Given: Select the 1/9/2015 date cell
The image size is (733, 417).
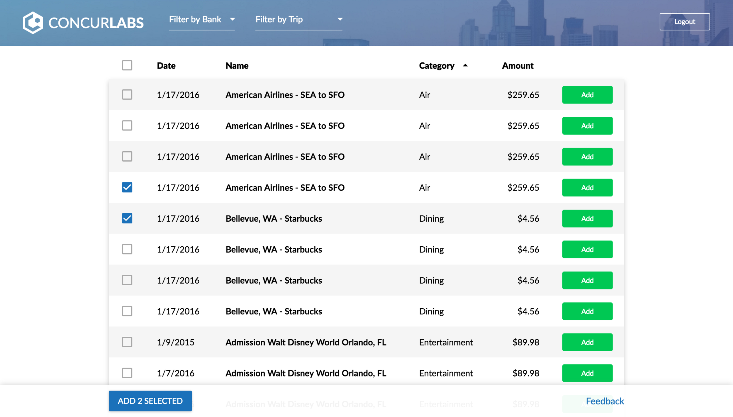Looking at the screenshot, I should (x=176, y=342).
